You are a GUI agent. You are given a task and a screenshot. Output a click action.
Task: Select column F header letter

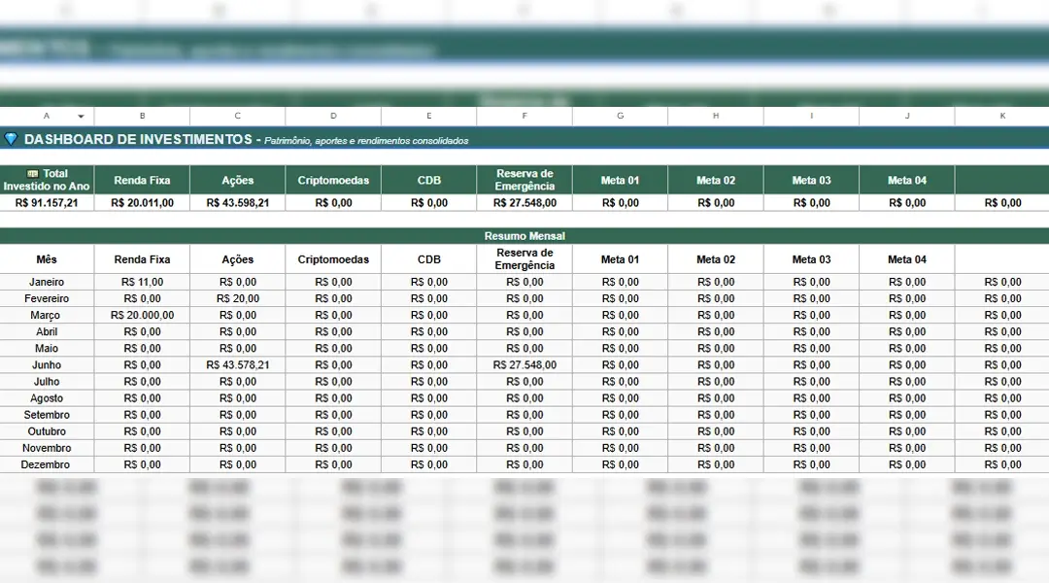click(524, 116)
